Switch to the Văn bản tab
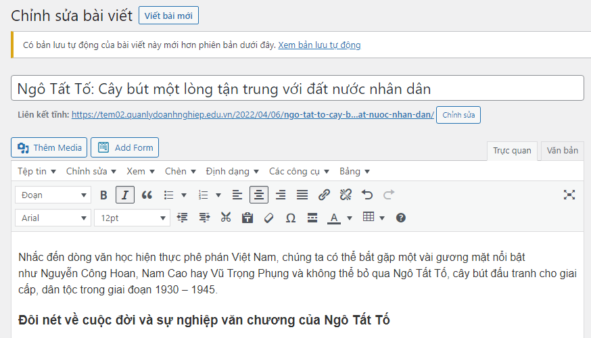 562,150
